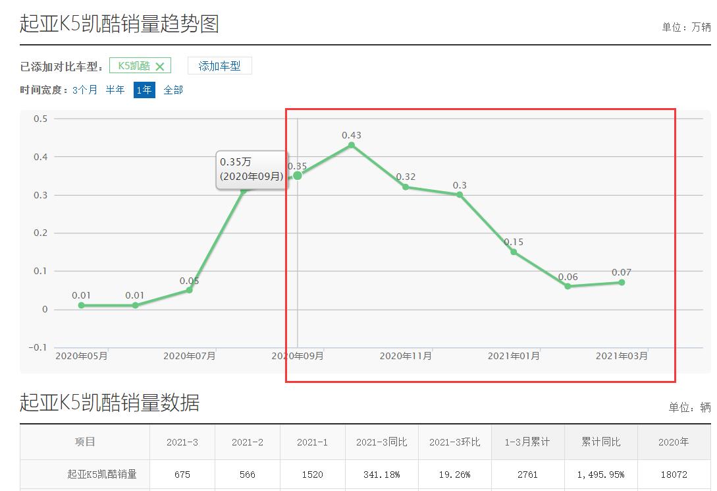The image size is (717, 491).
Task: Click the 2021-1 column header
Action: 312,442
